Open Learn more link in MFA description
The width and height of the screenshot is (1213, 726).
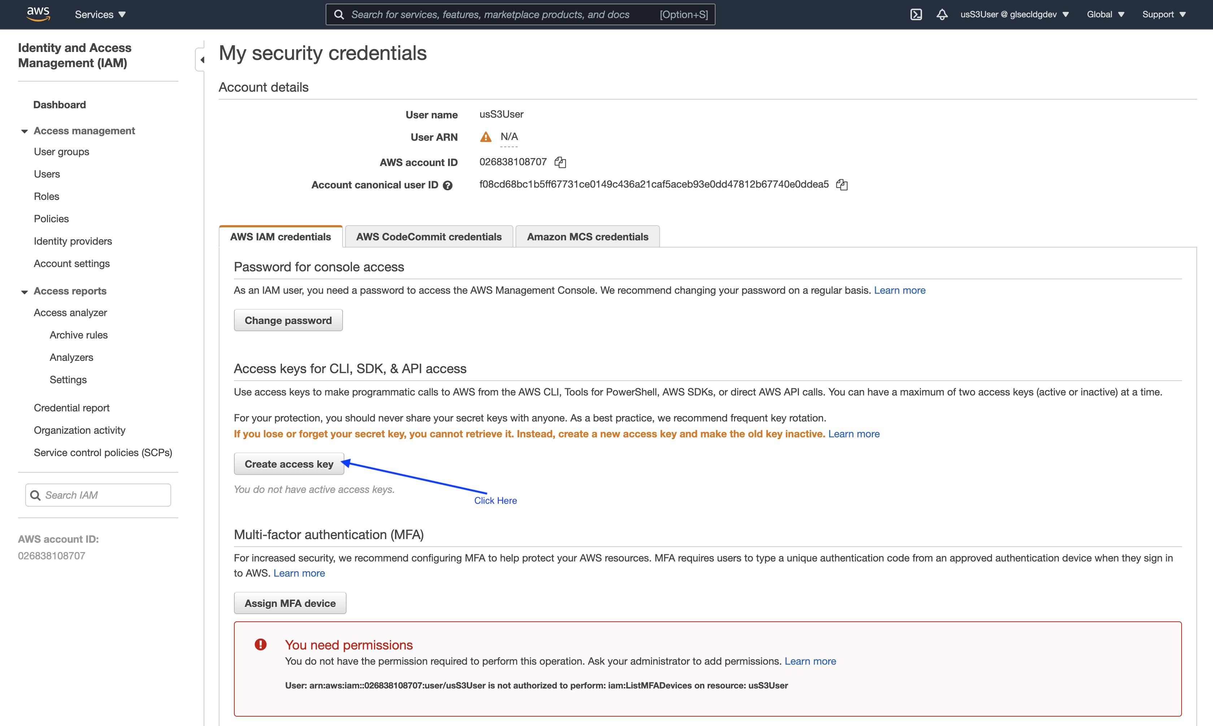click(299, 573)
